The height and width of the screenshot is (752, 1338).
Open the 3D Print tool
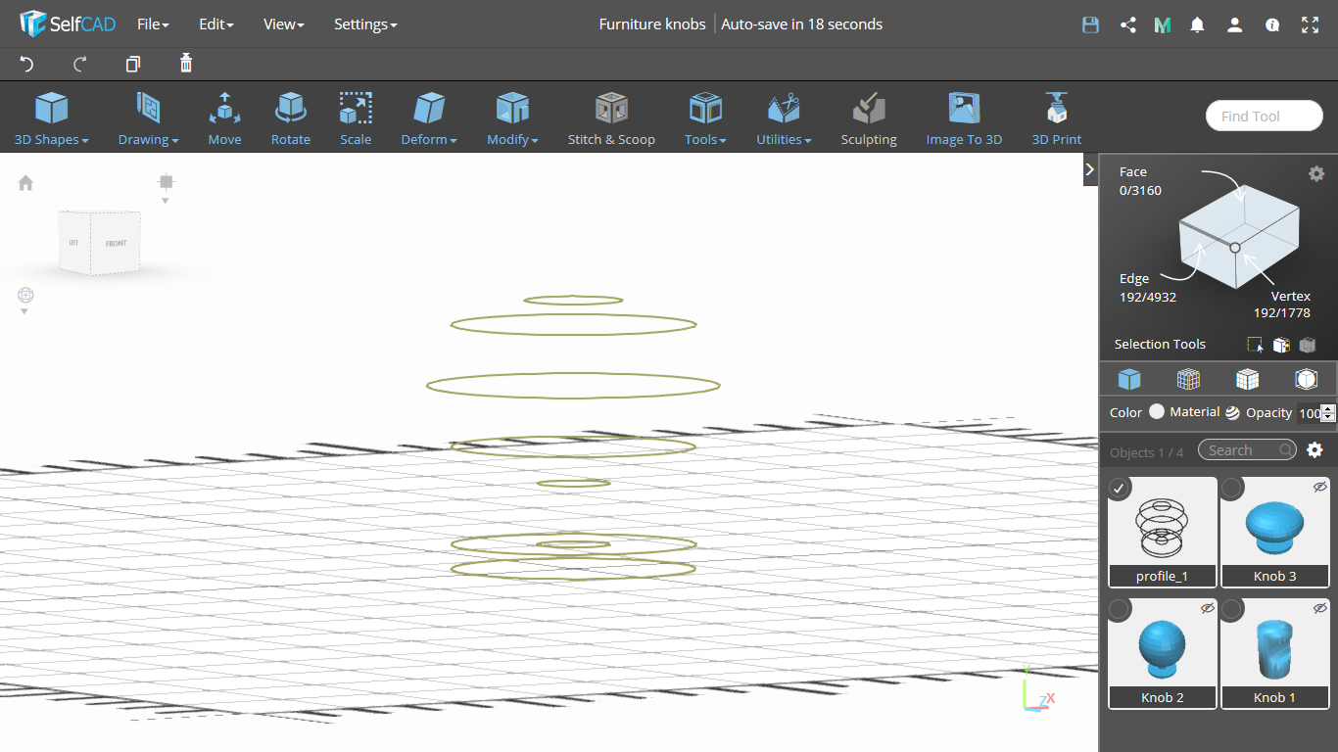(1056, 118)
